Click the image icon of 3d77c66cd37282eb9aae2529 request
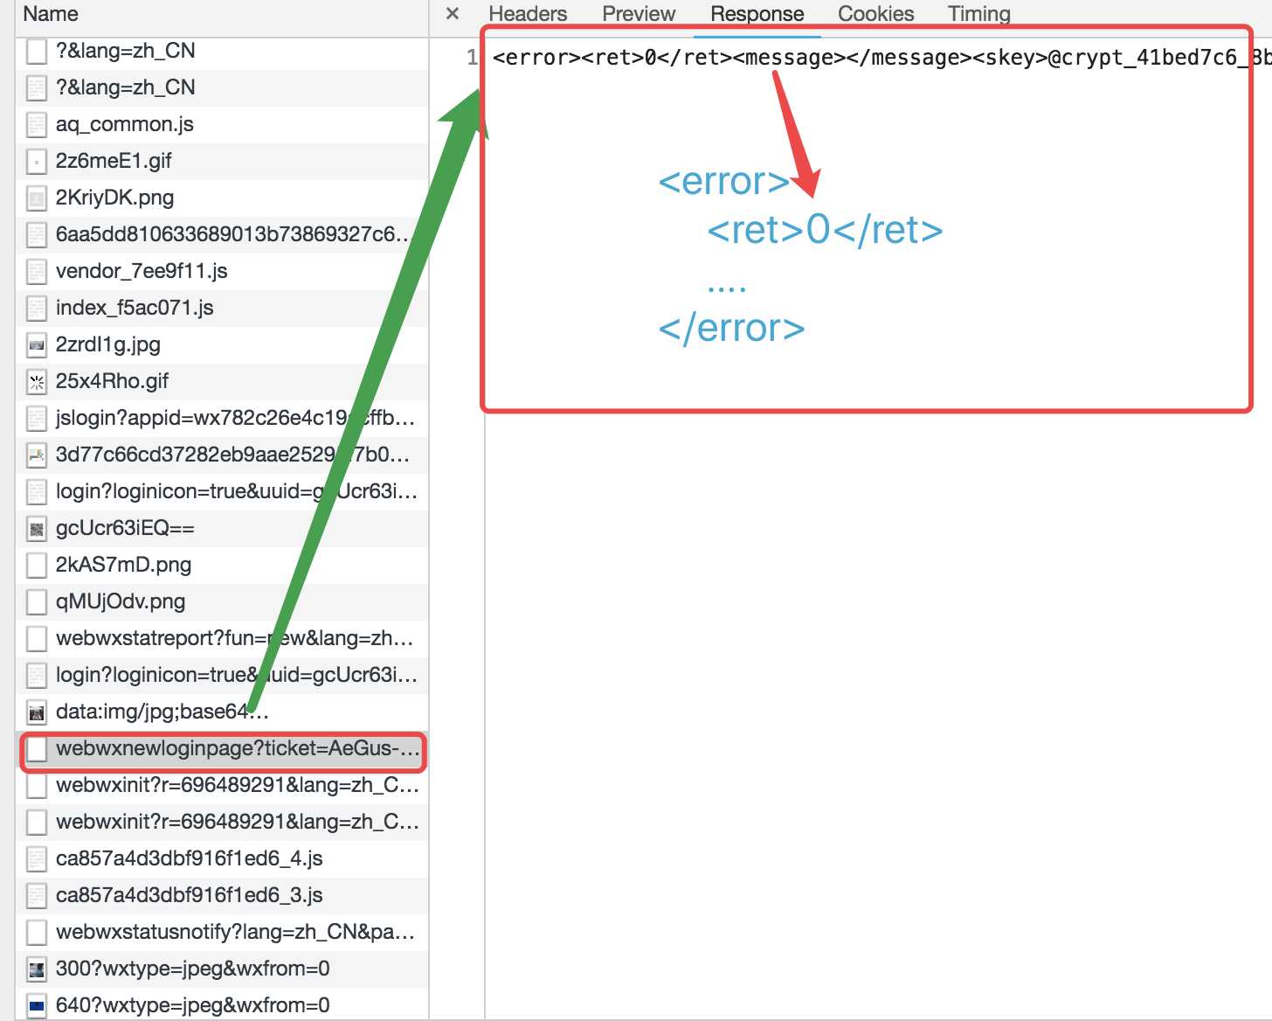Screen dimensions: 1272x1021 click(x=37, y=455)
